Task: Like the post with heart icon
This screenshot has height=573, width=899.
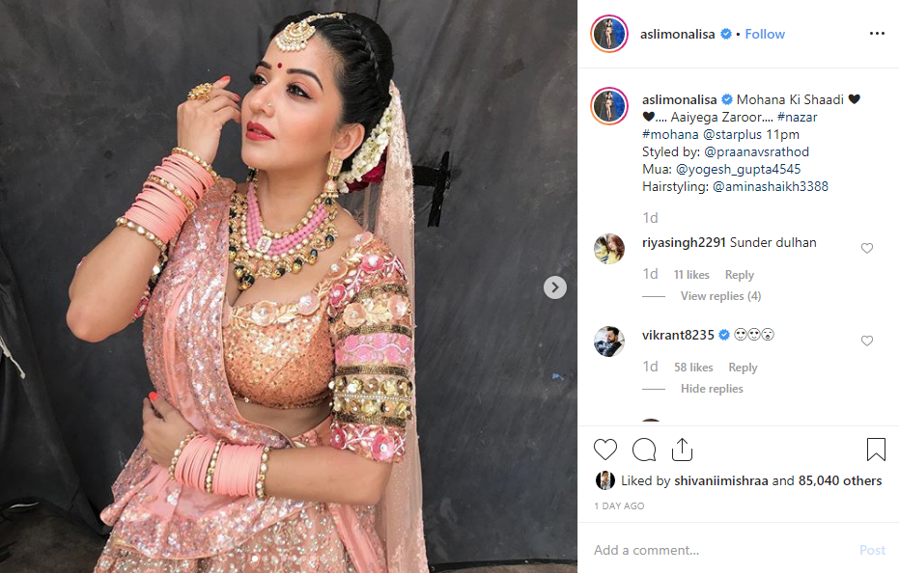Action: coord(604,450)
